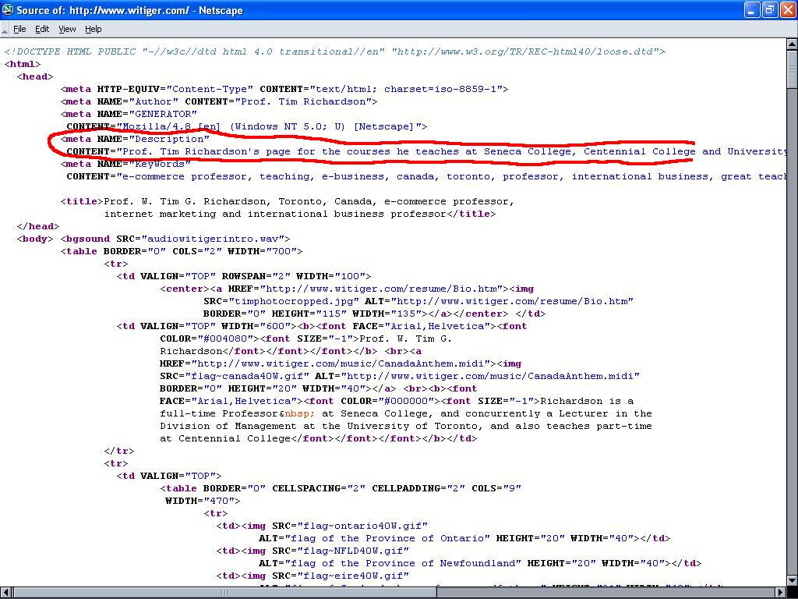Click the COLOR="#000000" font attribute
Screen dimensions: 798x599
[387, 401]
